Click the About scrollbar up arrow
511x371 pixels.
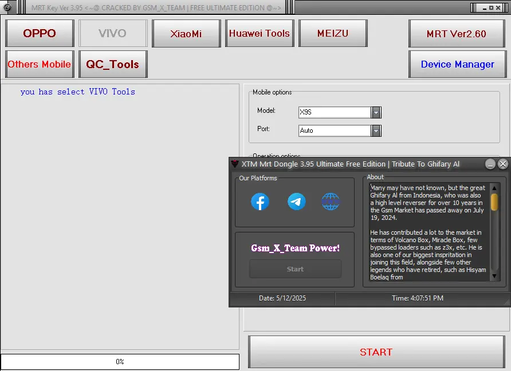pyautogui.click(x=494, y=188)
